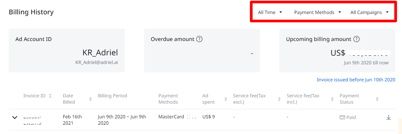Sort by Service fee (Tax incl.)
The height and width of the screenshot is (134, 402).
pos(332,99)
